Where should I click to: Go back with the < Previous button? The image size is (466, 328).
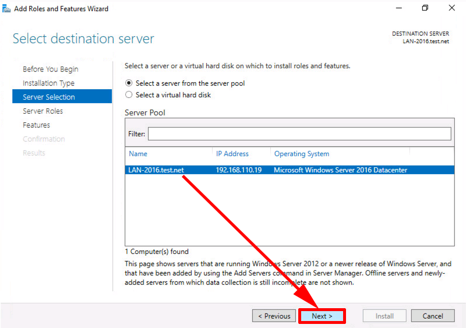[x=274, y=316]
